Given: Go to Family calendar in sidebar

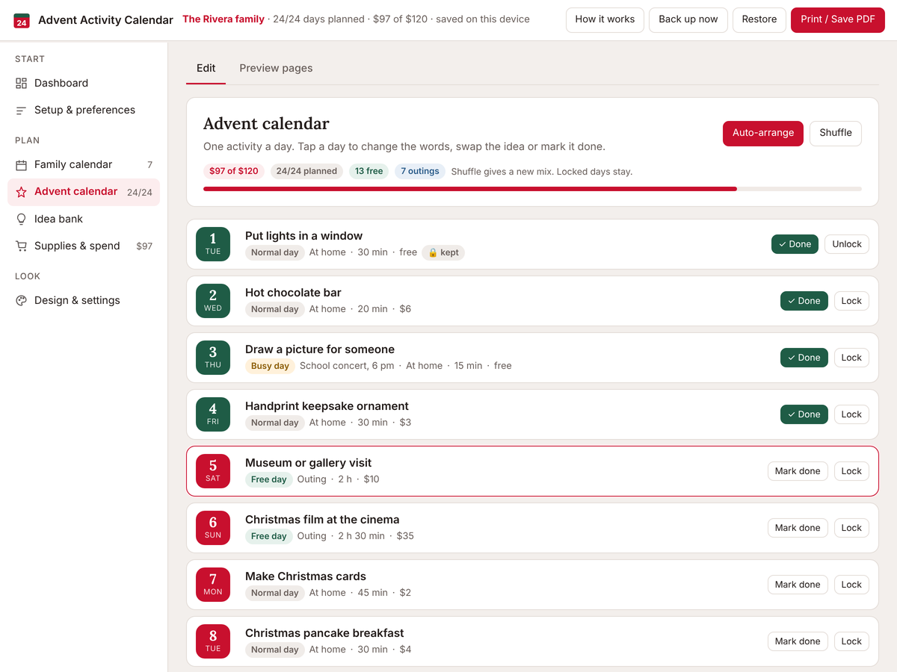Looking at the screenshot, I should 84,164.
